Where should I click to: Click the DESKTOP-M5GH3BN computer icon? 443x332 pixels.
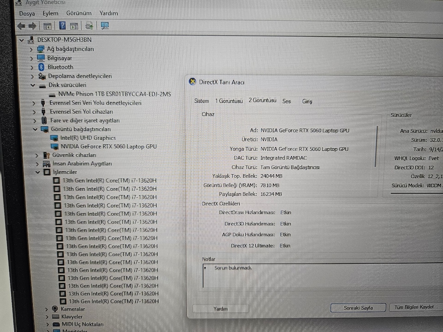coord(31,40)
